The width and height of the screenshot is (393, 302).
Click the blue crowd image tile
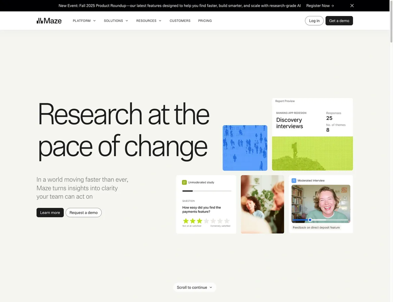(x=245, y=148)
